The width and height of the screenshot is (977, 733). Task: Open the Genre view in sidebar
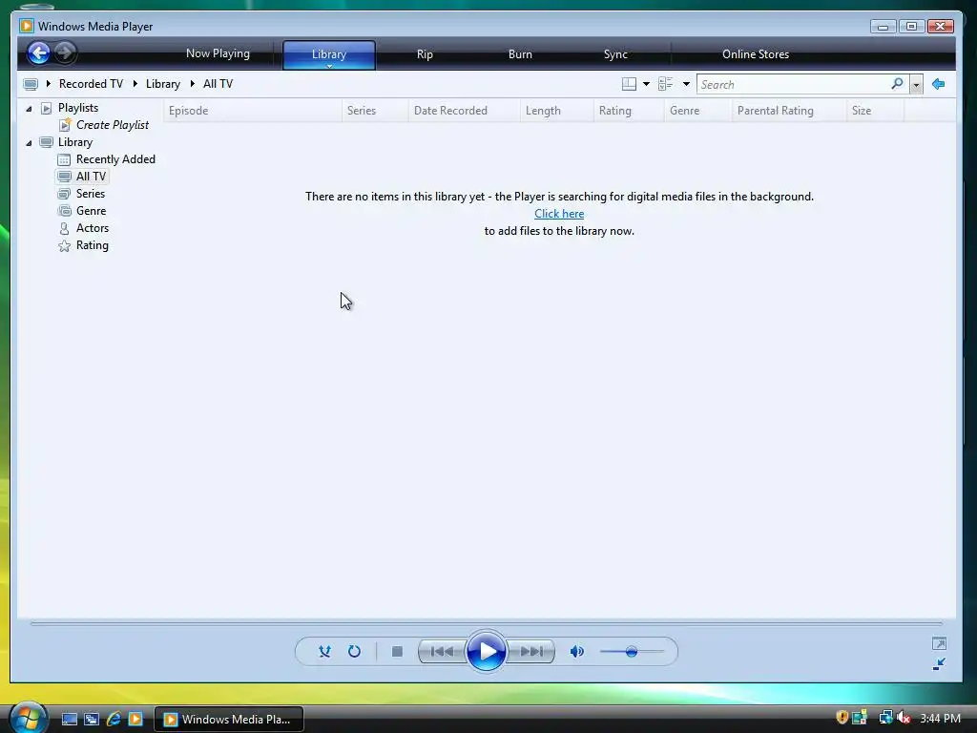tap(91, 211)
